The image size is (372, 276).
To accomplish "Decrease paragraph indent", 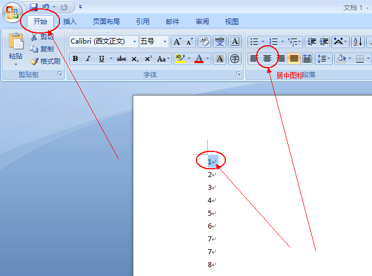I will coord(311,42).
